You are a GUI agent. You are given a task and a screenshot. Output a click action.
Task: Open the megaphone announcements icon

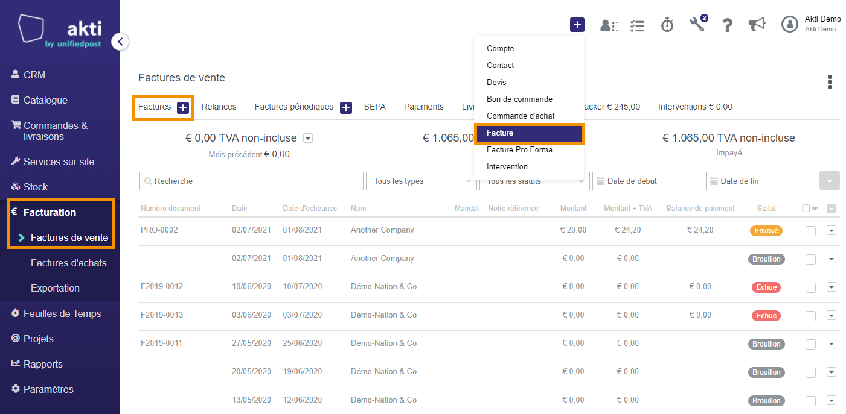coord(757,24)
